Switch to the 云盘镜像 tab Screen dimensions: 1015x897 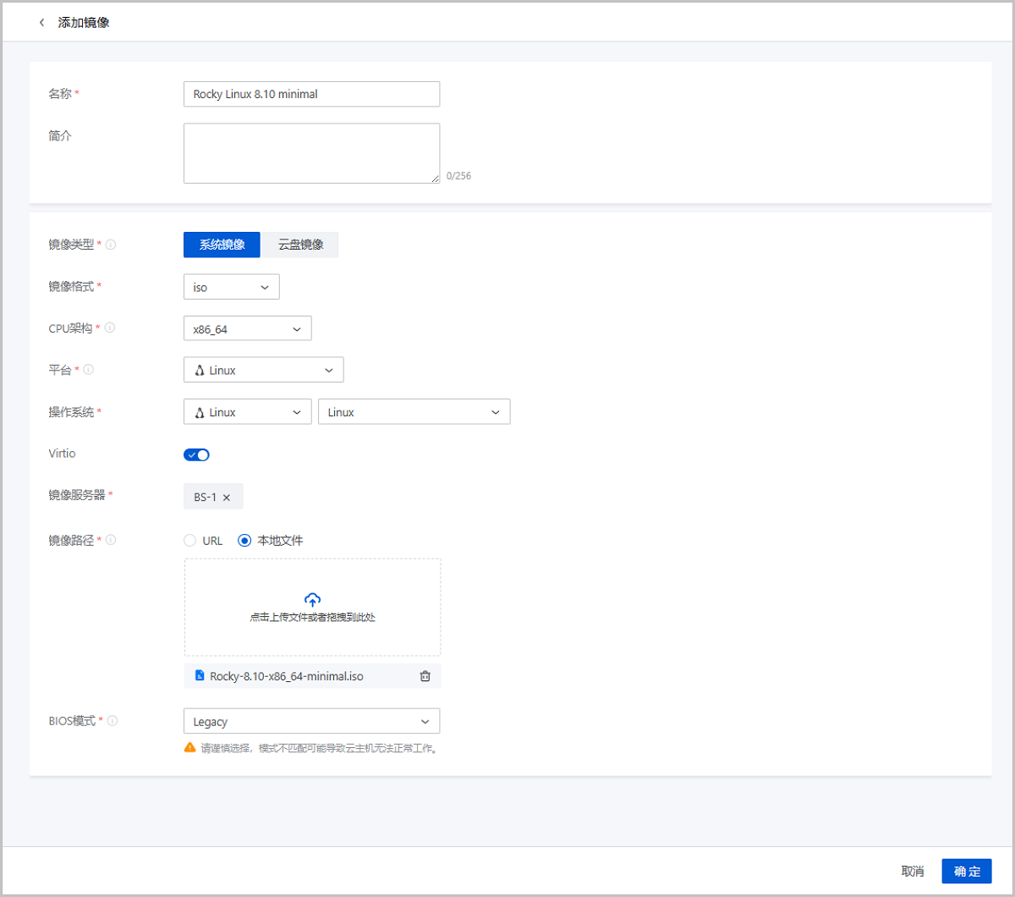click(300, 245)
